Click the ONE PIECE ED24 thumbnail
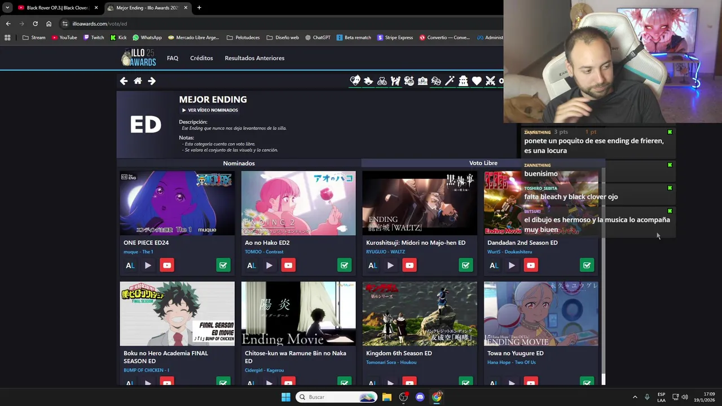Viewport: 722px width, 406px height. [177, 203]
